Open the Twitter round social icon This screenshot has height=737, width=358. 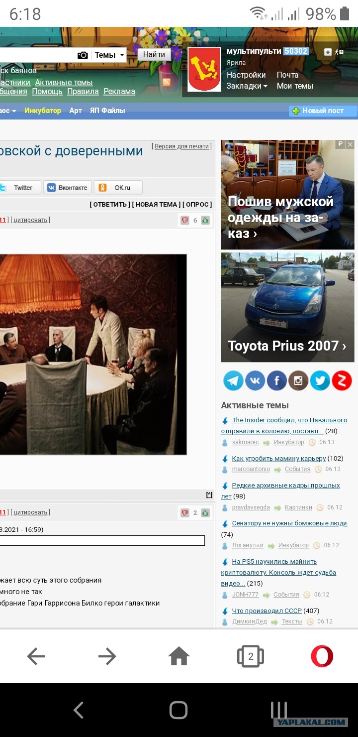[x=320, y=381]
